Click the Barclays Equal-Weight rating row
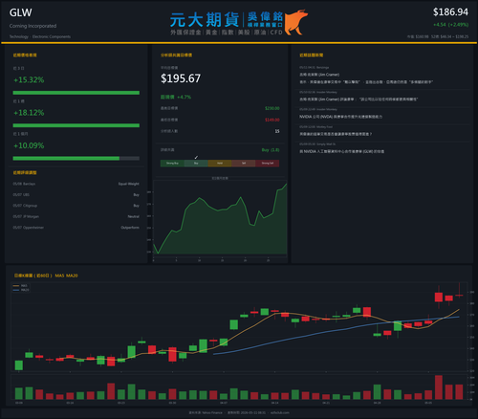This screenshot has width=478, height=419. point(76,184)
